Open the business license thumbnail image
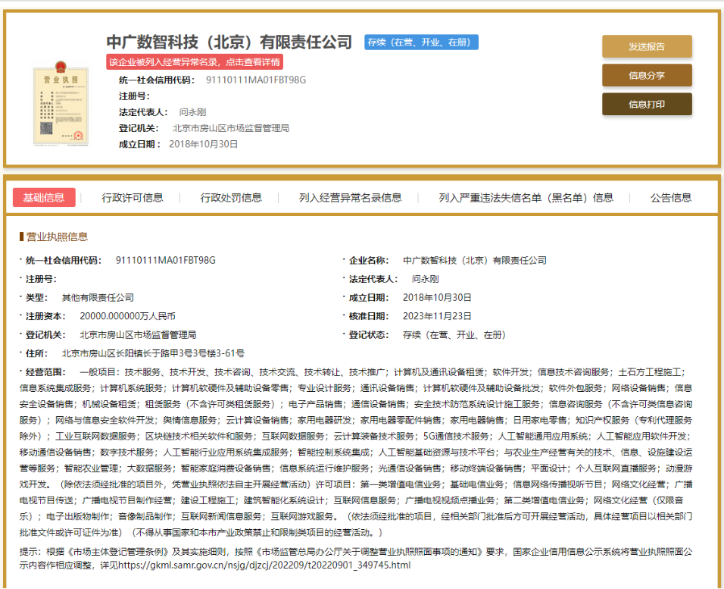 click(x=61, y=104)
